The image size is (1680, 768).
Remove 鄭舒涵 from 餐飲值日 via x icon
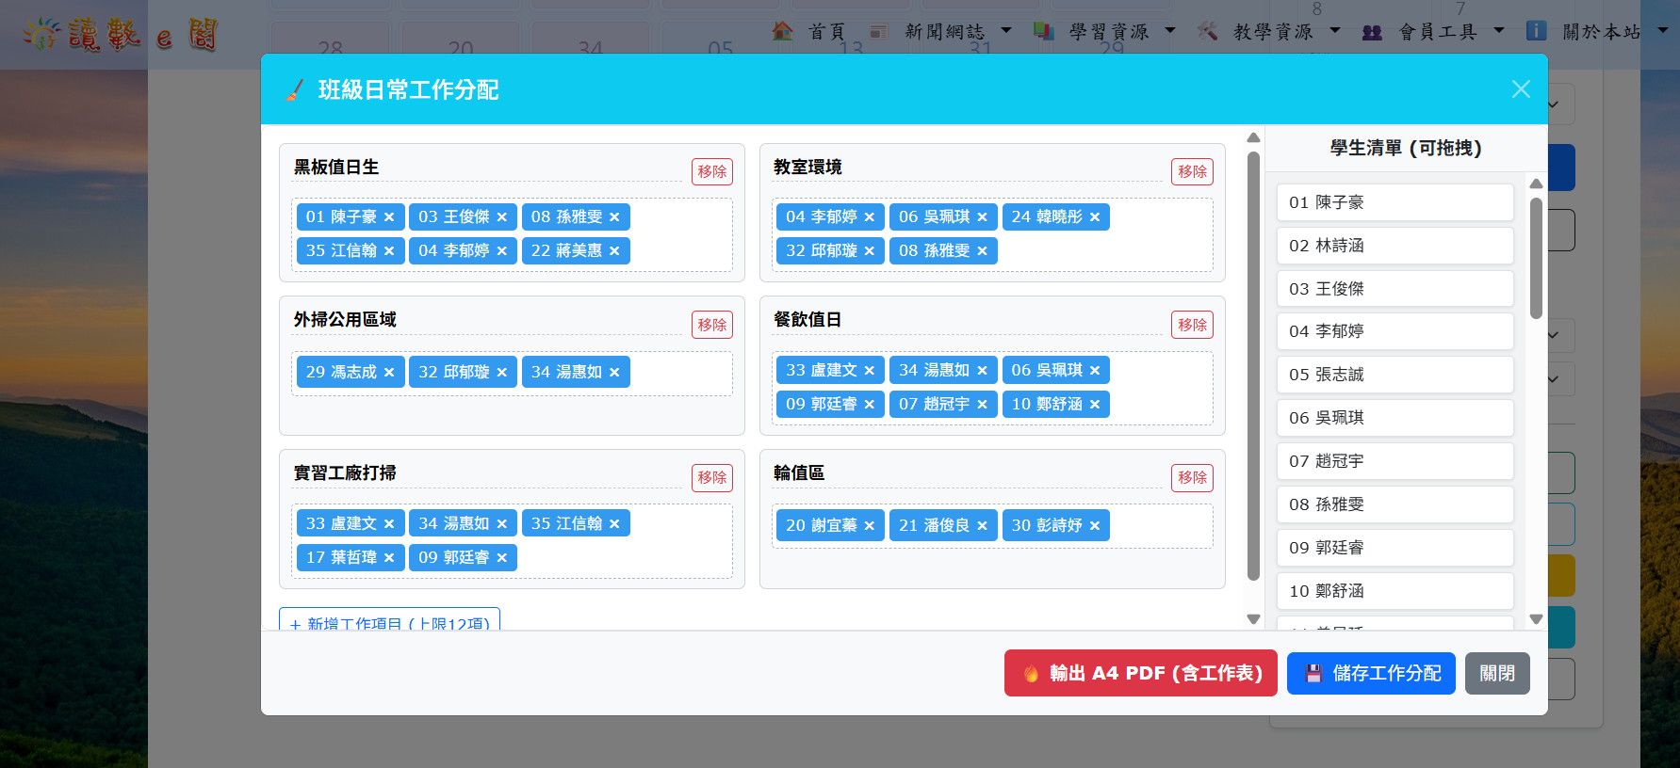tap(1095, 405)
